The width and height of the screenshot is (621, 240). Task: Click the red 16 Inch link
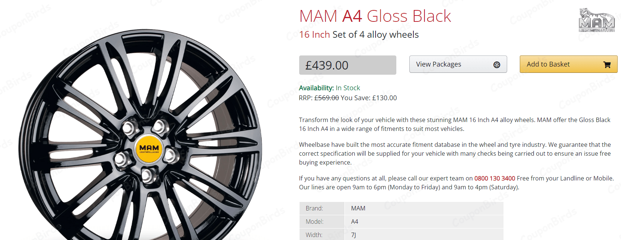(314, 34)
